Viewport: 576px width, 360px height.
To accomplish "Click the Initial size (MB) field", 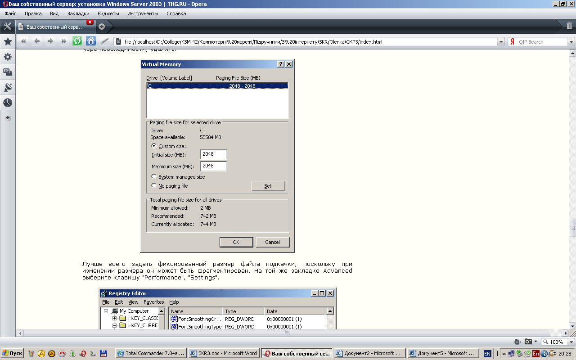I will point(213,154).
